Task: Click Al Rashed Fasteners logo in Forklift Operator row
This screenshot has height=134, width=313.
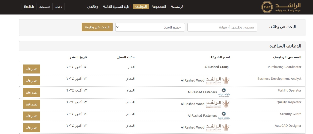Action: (x=224, y=92)
